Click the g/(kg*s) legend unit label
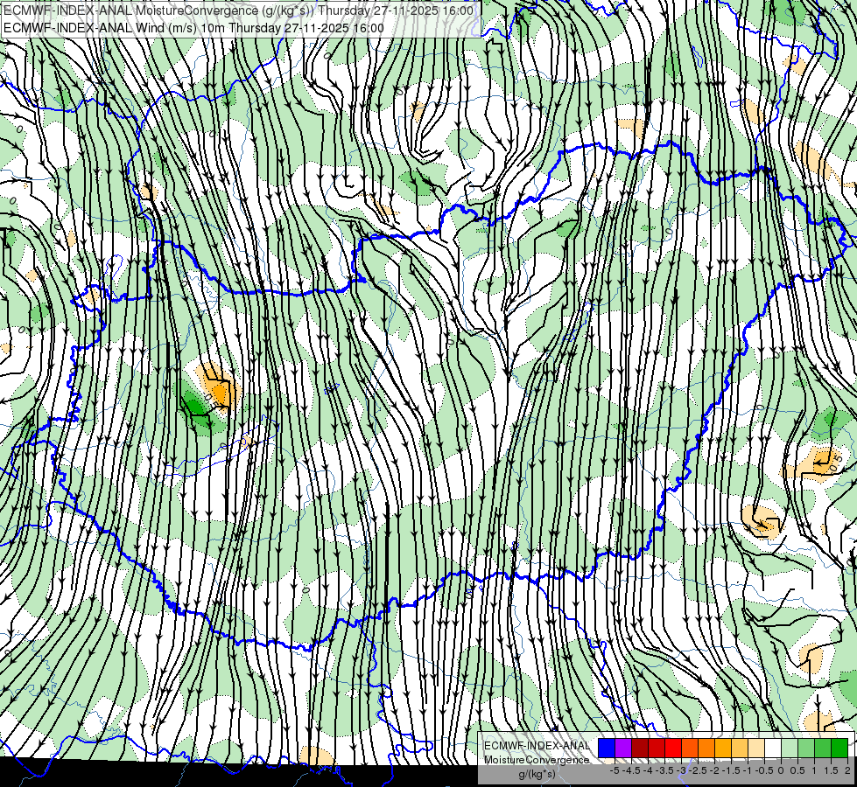Image resolution: width=857 pixels, height=787 pixels. click(537, 774)
